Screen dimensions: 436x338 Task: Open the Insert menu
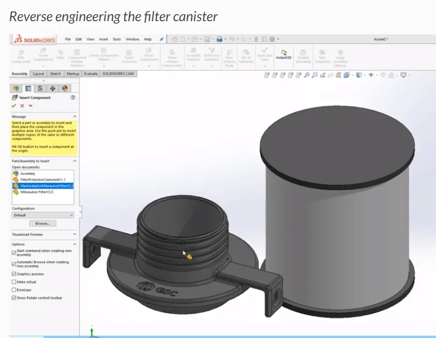point(104,39)
